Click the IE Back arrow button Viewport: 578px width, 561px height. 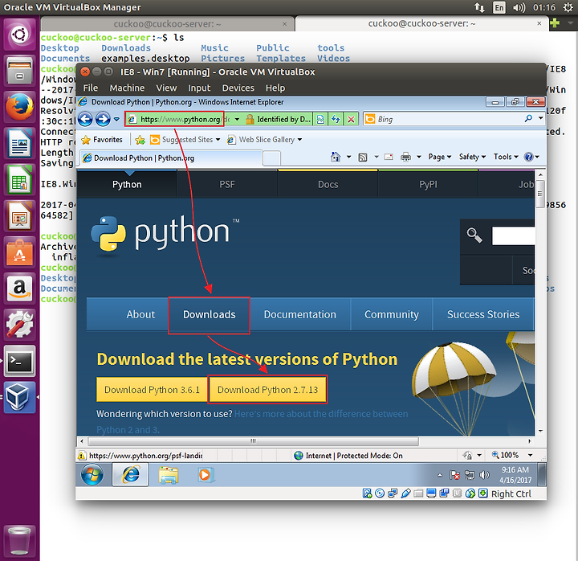[x=86, y=119]
